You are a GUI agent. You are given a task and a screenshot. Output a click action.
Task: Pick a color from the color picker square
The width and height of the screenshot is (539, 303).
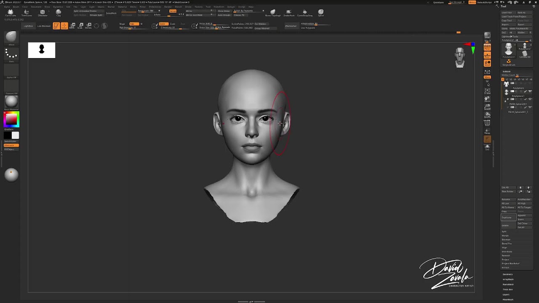11,120
